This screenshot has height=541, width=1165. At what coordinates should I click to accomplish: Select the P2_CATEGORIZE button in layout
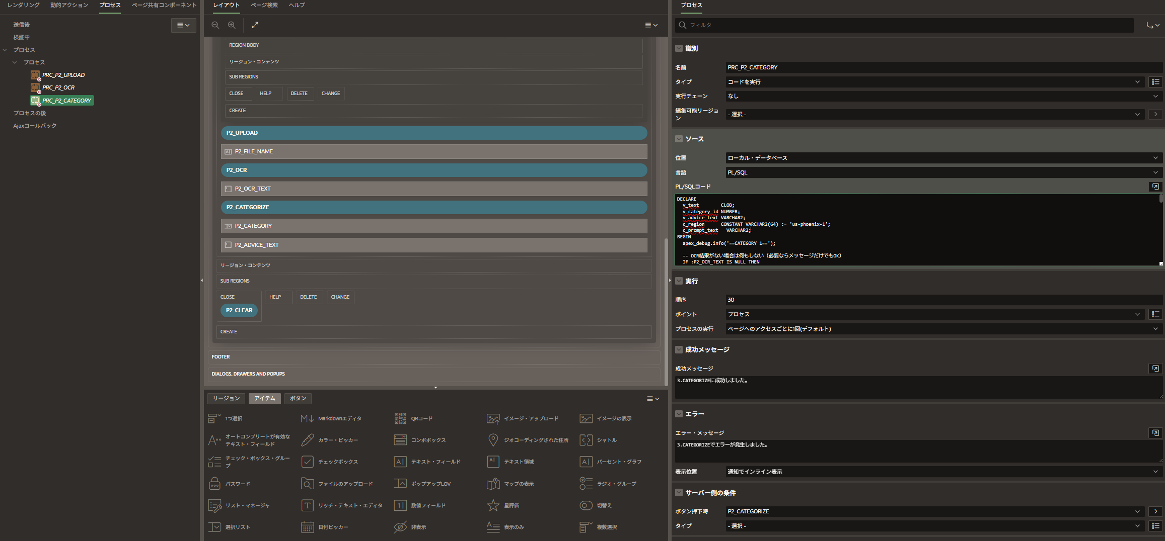tap(434, 207)
